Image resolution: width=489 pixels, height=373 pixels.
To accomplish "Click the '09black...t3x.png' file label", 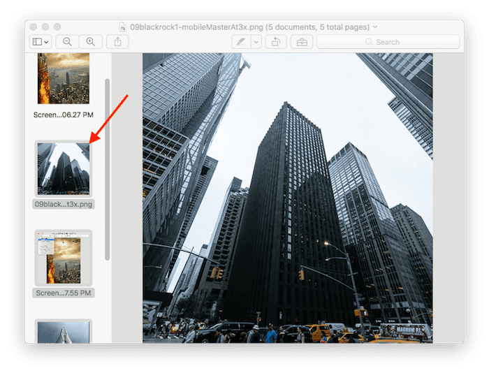I will click(64, 204).
